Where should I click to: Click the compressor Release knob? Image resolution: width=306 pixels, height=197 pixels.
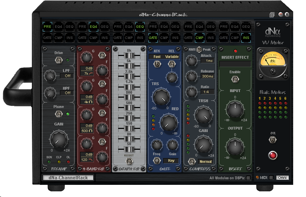(x=191, y=76)
